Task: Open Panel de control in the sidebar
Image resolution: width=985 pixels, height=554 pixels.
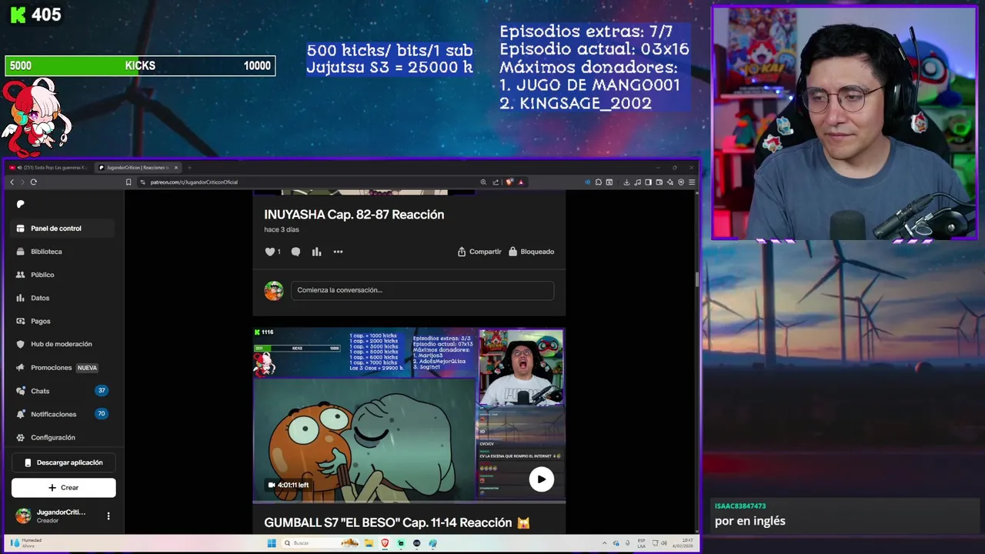Action: [63, 229]
